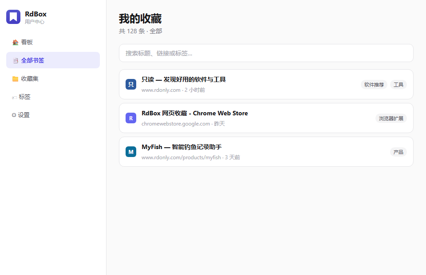
Task: Click the 只 favicon of the rdonly bookmark
Action: tap(130, 84)
